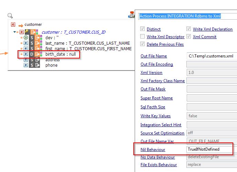Toggle the Delete Previous Files checkbox
The width and height of the screenshot is (237, 172).
[x=143, y=44]
